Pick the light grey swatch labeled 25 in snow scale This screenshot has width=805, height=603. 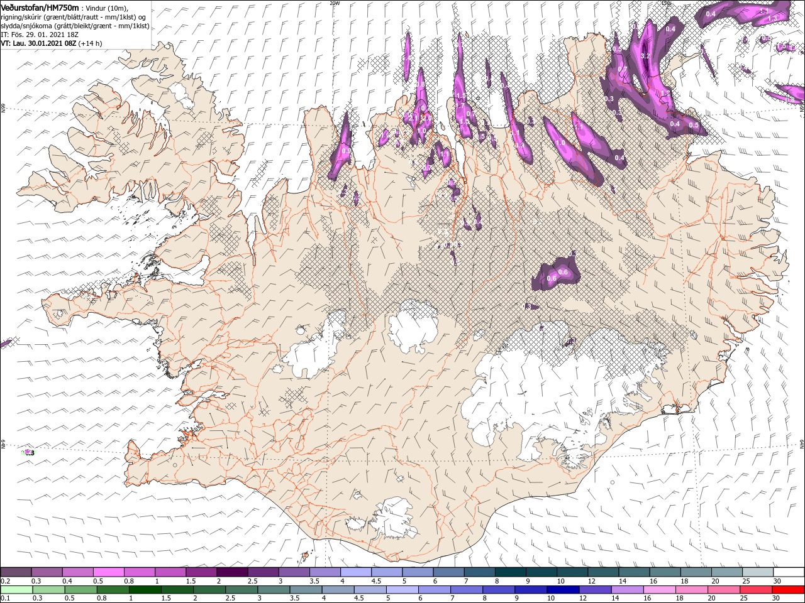coord(758,572)
